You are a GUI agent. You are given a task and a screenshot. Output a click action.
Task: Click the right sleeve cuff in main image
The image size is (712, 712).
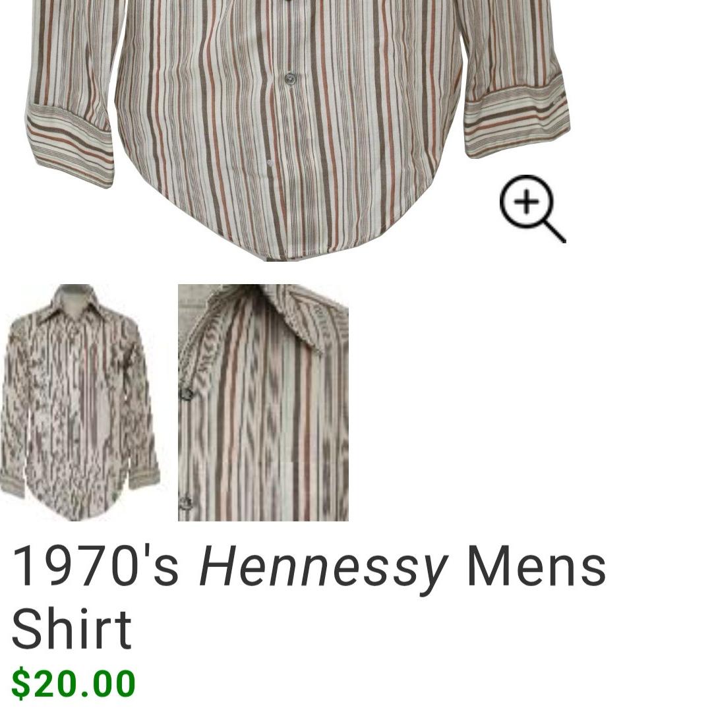[517, 117]
